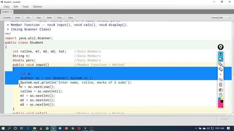Screen dimensions: 234x131
Task: Choose the yellow color swatch
Action: 222,99
